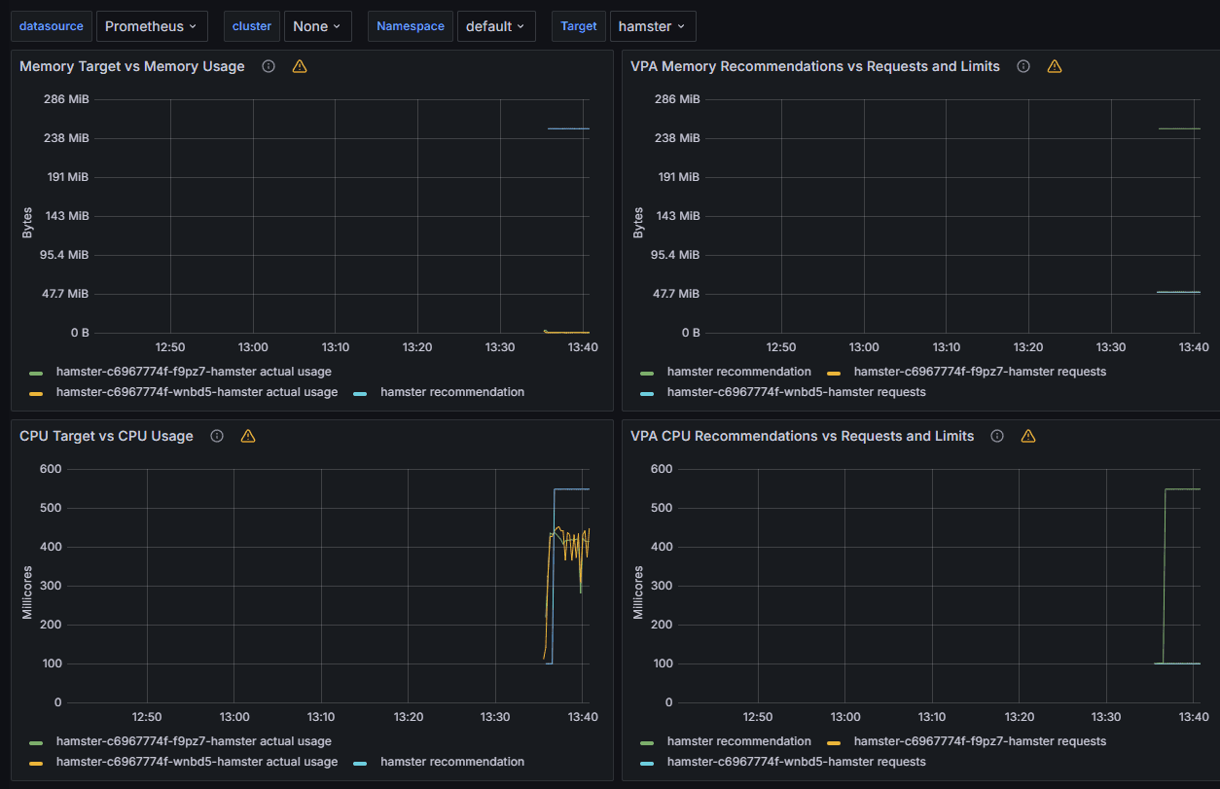The height and width of the screenshot is (789, 1220).
Task: Click yellow swatch for wnbd5 actual usage in Memory legend
Action: (36, 393)
